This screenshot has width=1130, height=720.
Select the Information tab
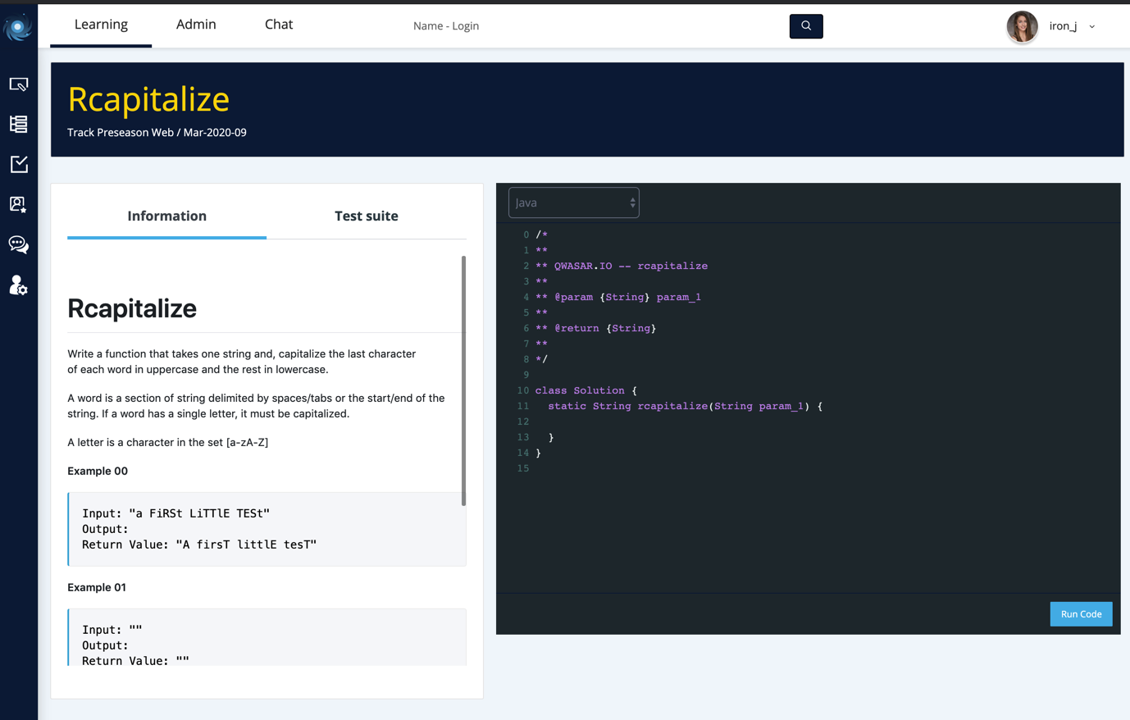pyautogui.click(x=166, y=216)
